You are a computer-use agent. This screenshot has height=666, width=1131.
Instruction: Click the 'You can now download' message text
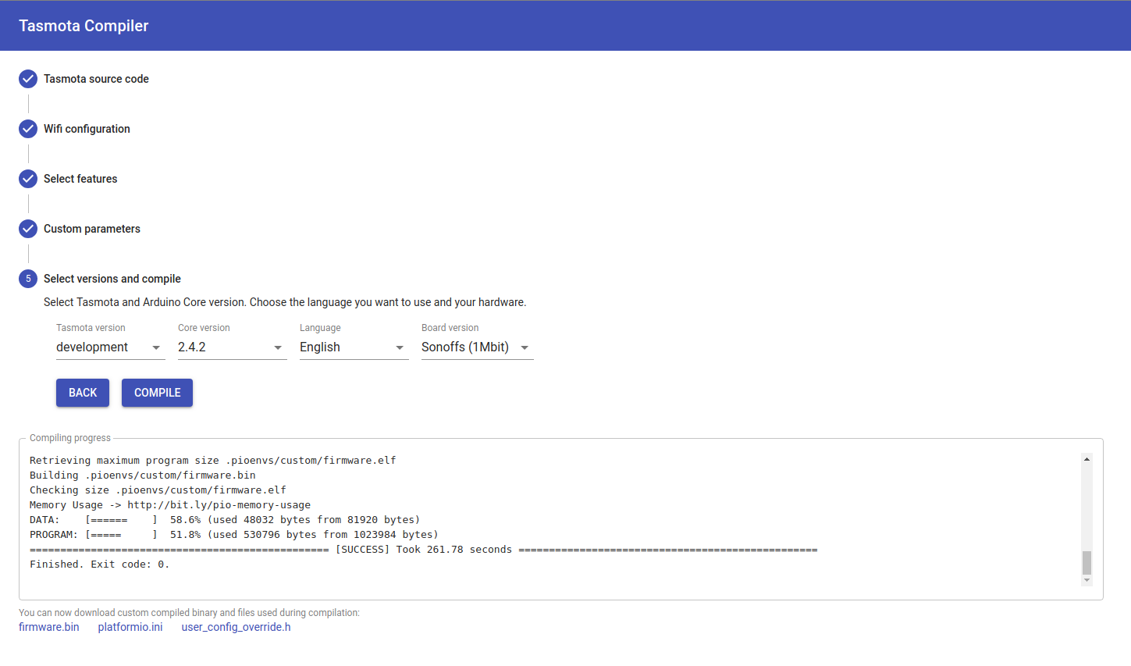click(x=189, y=613)
